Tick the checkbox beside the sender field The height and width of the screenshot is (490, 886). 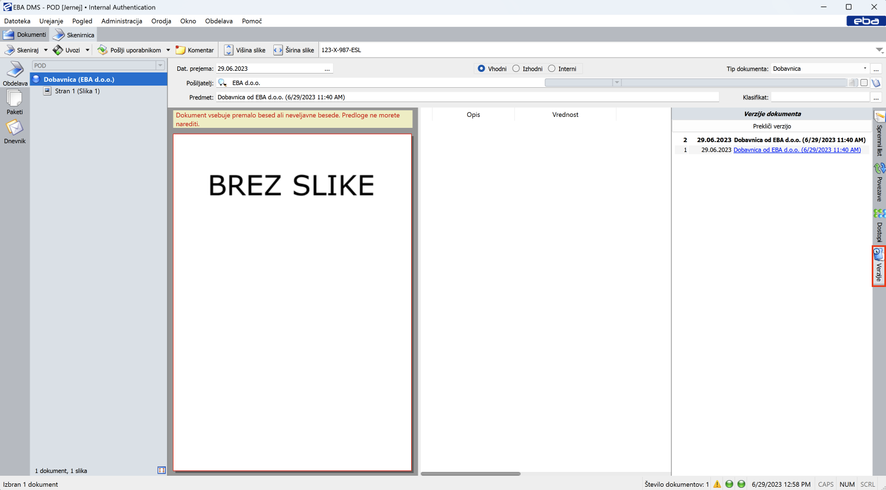(864, 83)
